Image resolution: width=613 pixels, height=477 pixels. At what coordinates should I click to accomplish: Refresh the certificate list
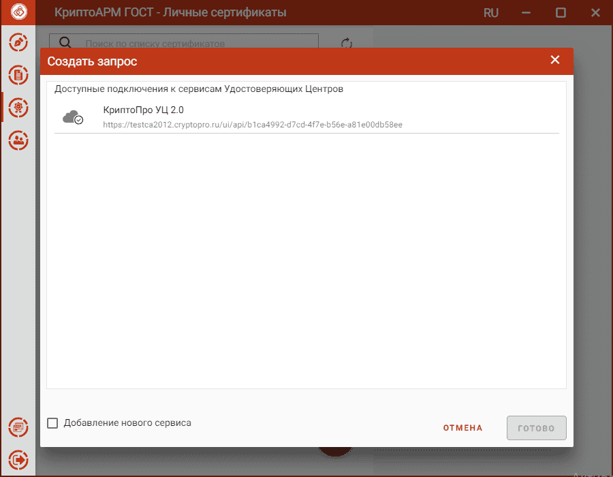click(x=347, y=43)
